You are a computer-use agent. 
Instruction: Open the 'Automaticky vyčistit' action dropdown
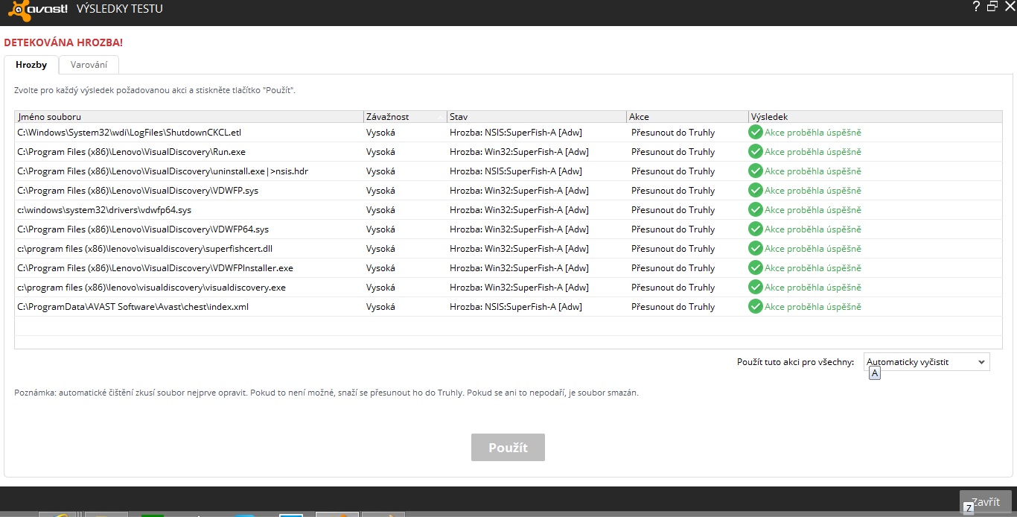[926, 362]
